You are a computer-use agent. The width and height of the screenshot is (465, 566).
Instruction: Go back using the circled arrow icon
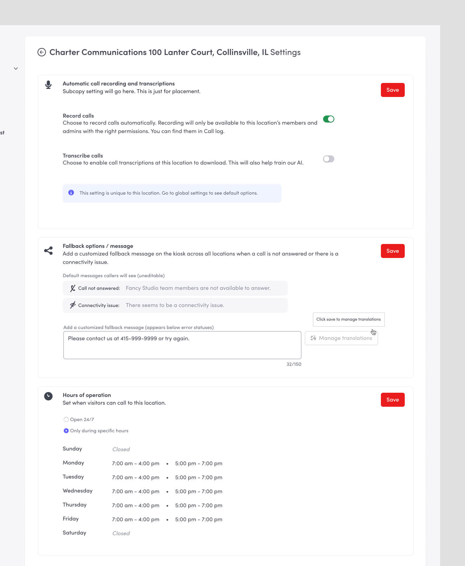[42, 52]
